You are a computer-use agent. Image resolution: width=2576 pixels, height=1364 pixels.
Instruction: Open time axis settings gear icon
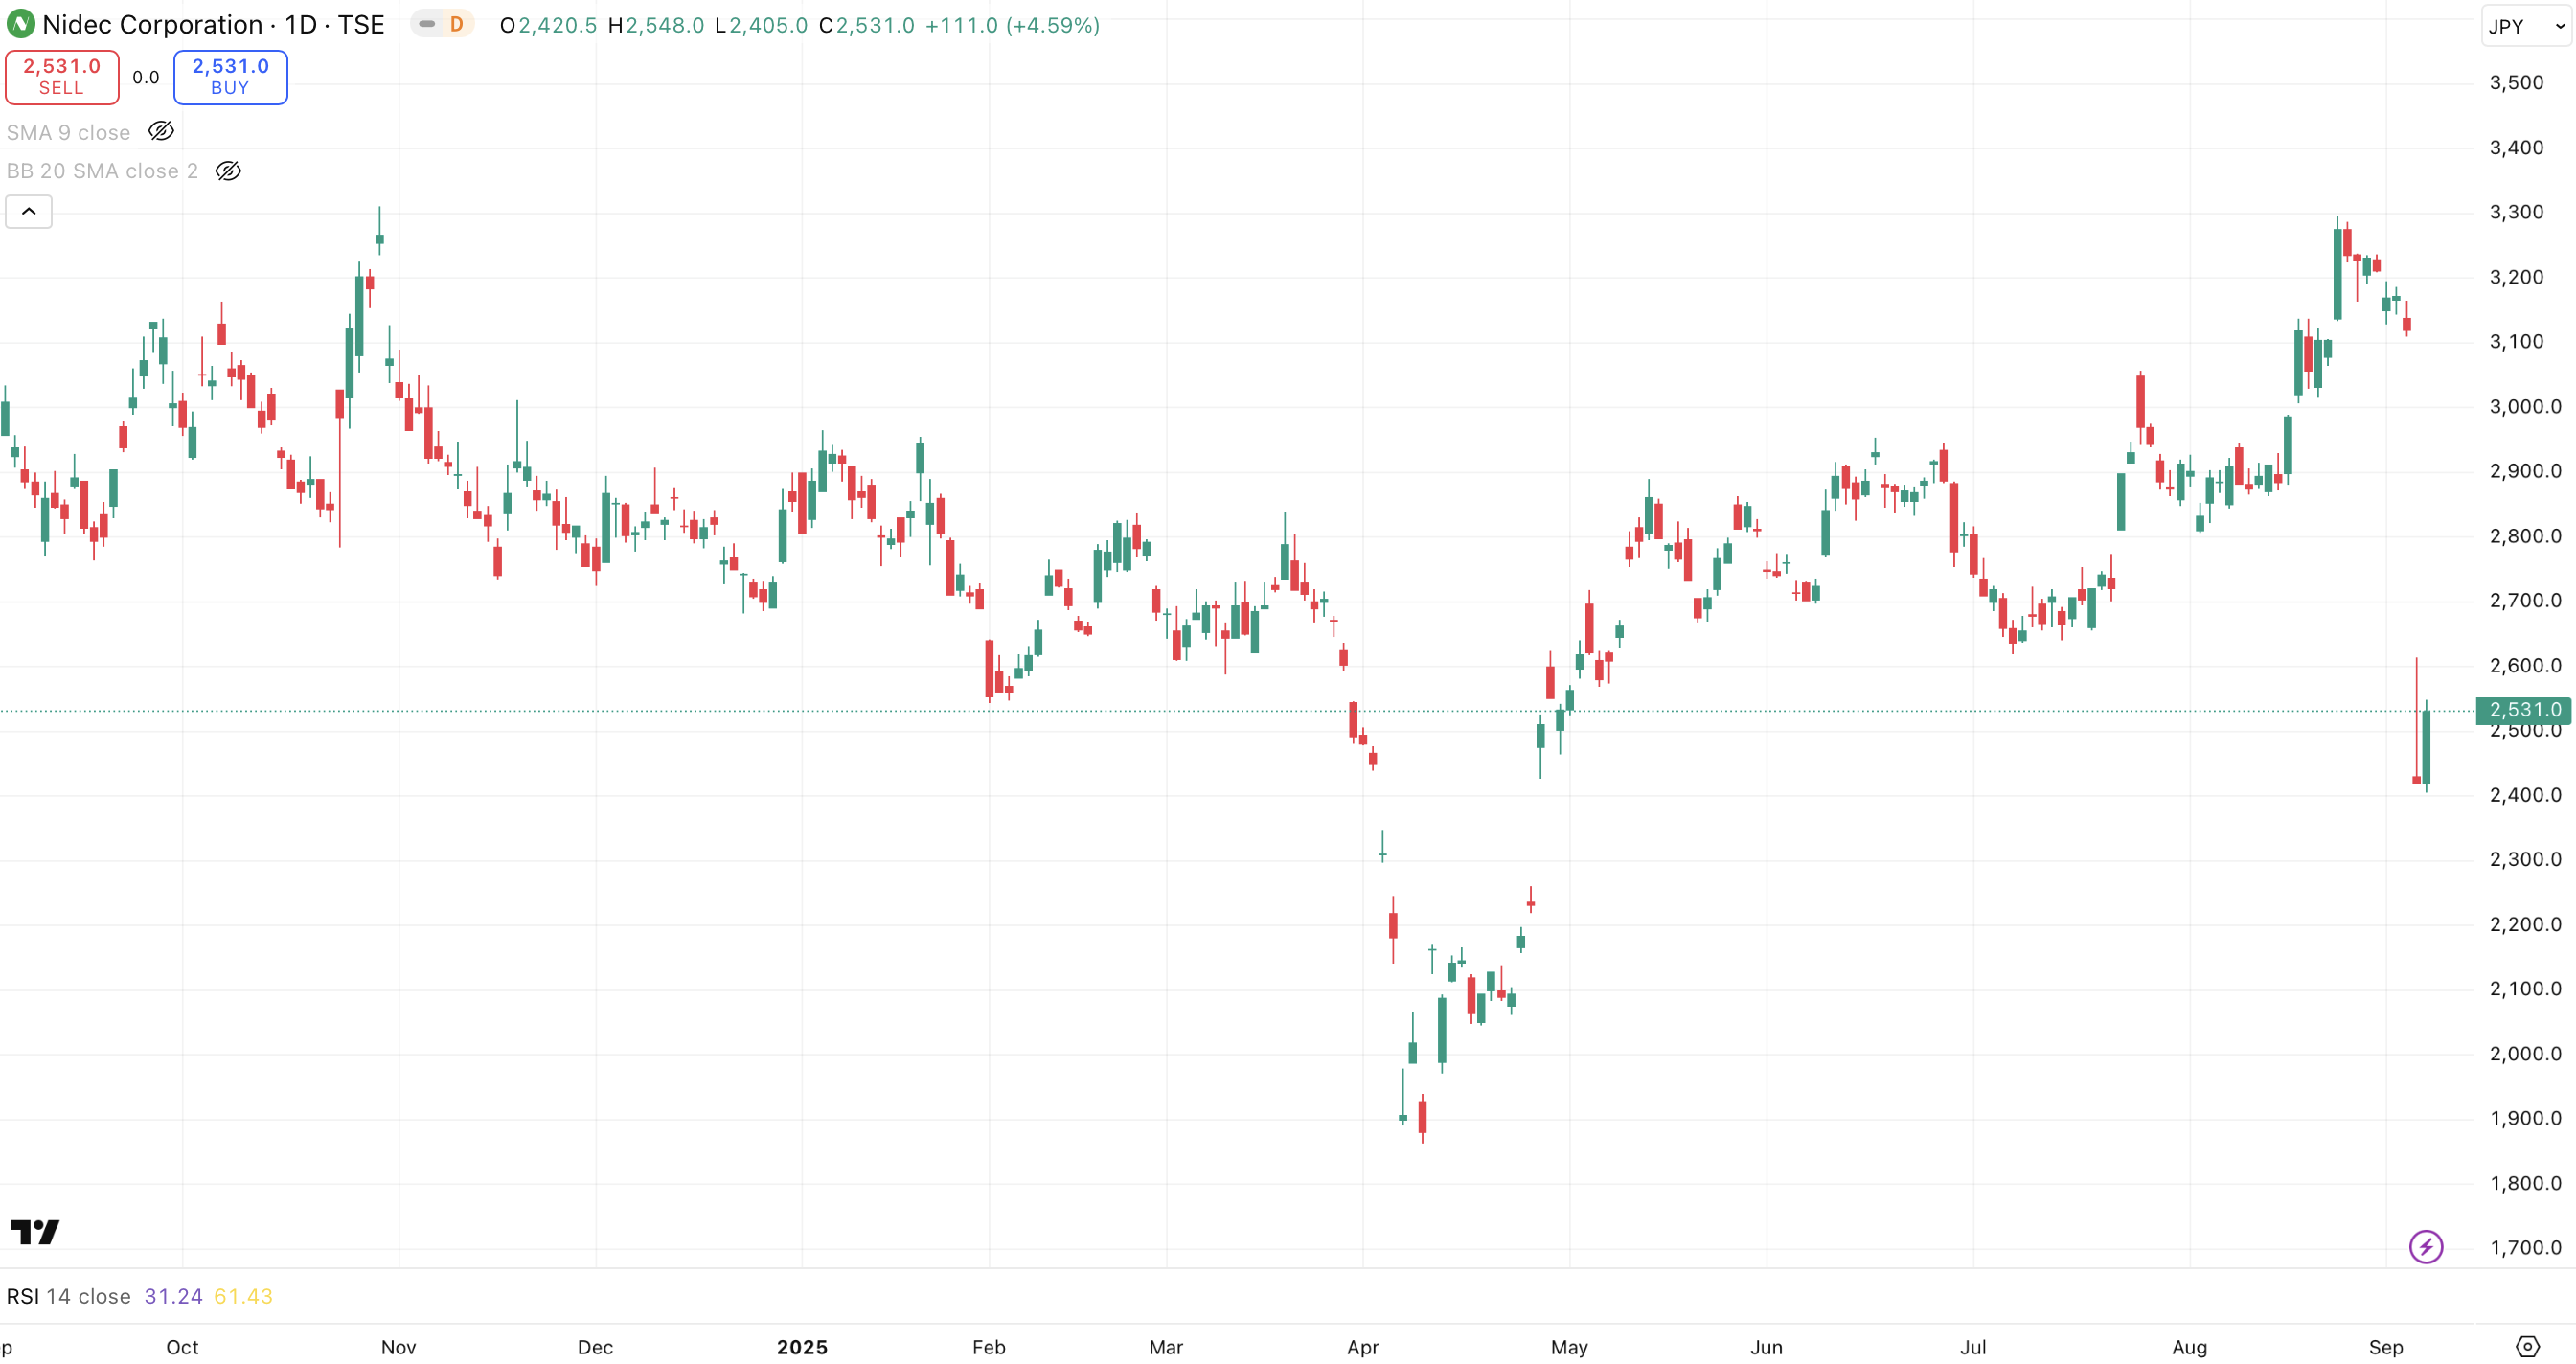(2527, 1346)
